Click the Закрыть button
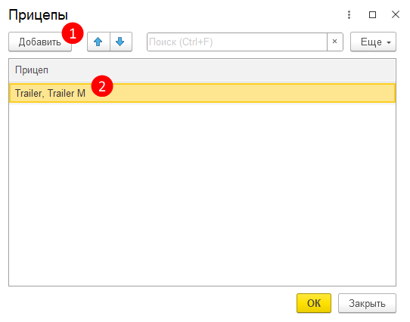410x322 pixels. tap(367, 303)
